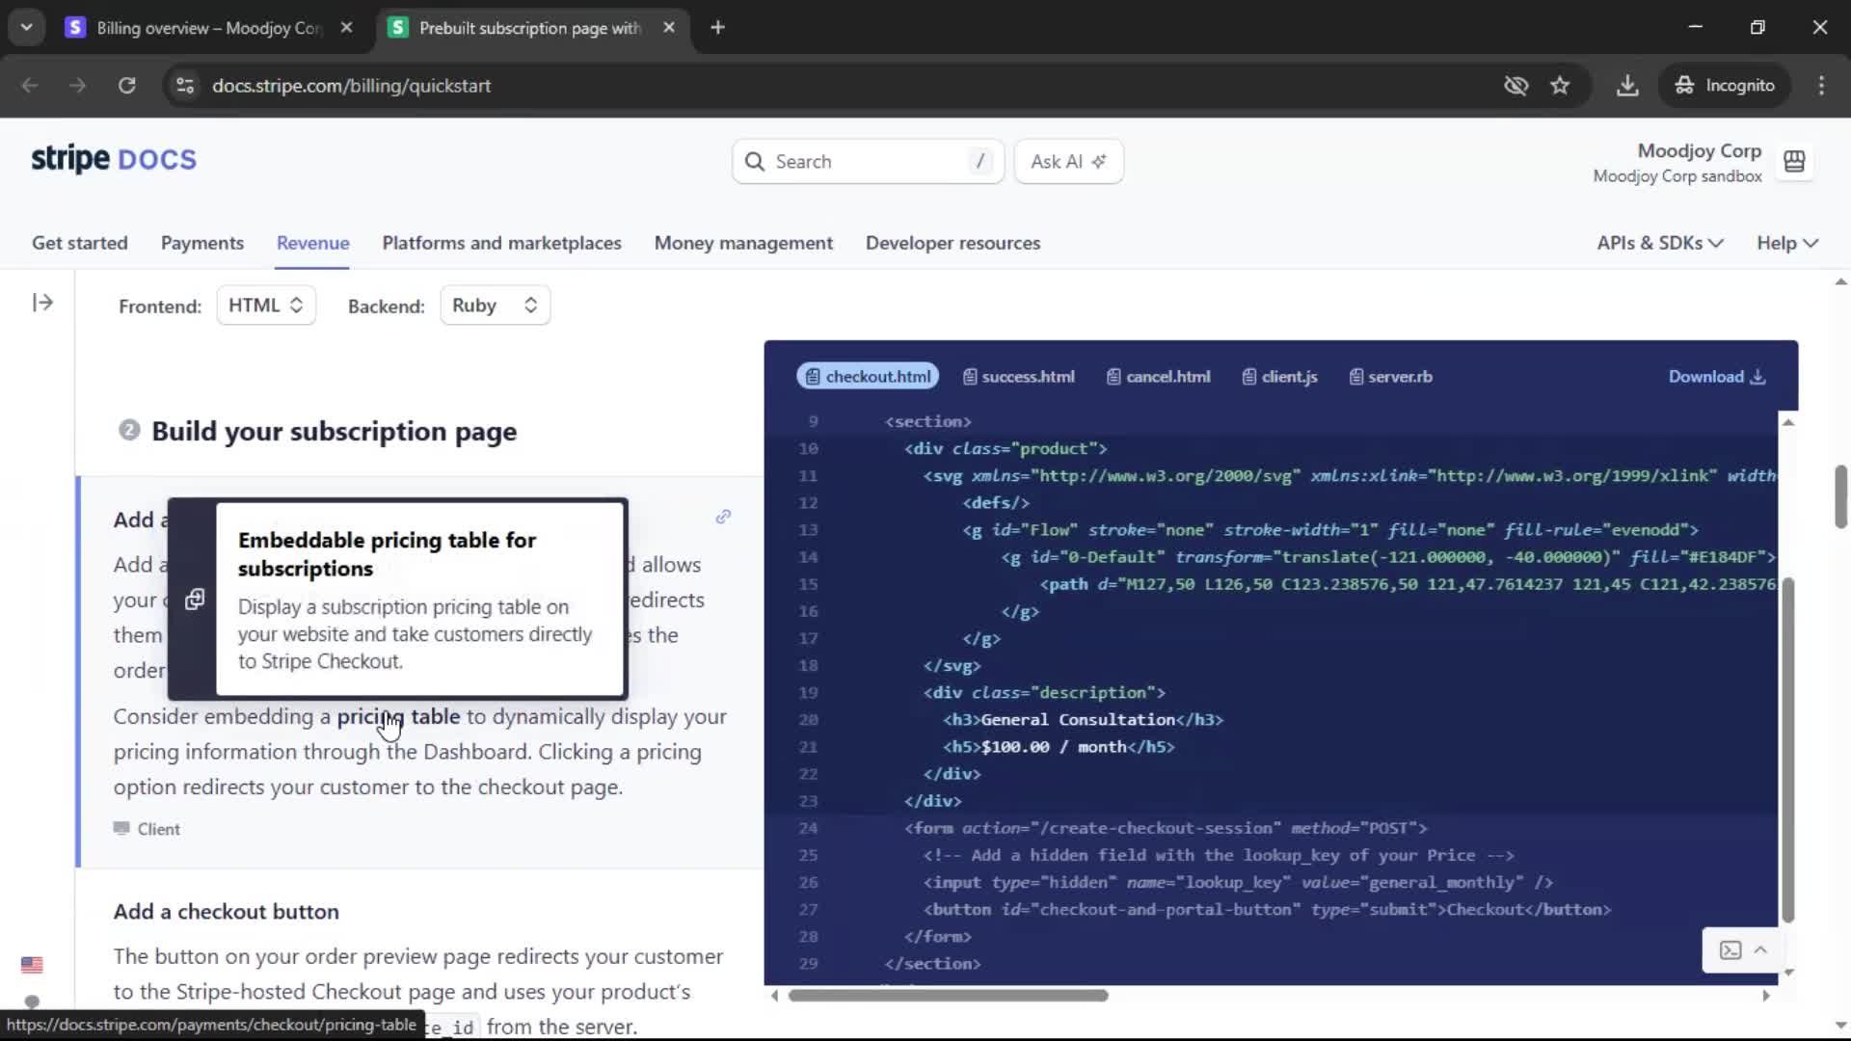Open the Frontend HTML dropdown
This screenshot has width=1851, height=1041.
coord(266,306)
